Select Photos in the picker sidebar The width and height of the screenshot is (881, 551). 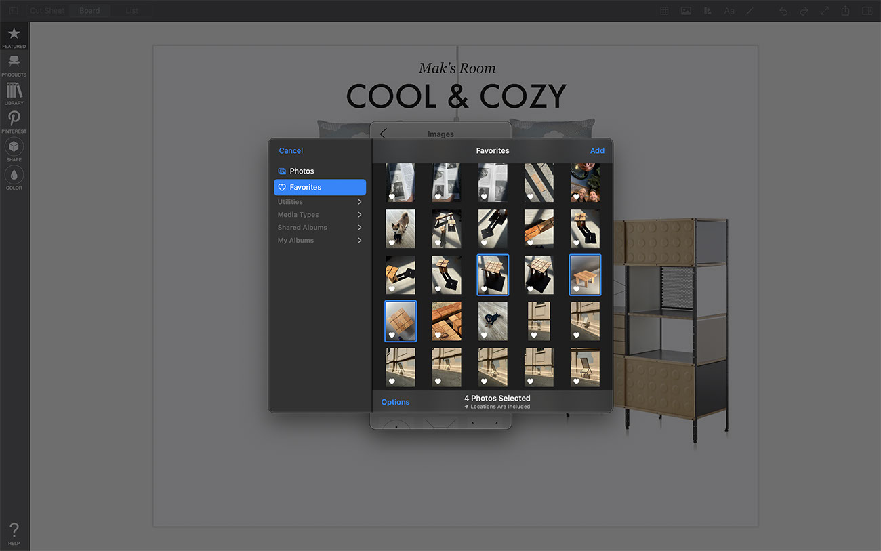pyautogui.click(x=302, y=171)
